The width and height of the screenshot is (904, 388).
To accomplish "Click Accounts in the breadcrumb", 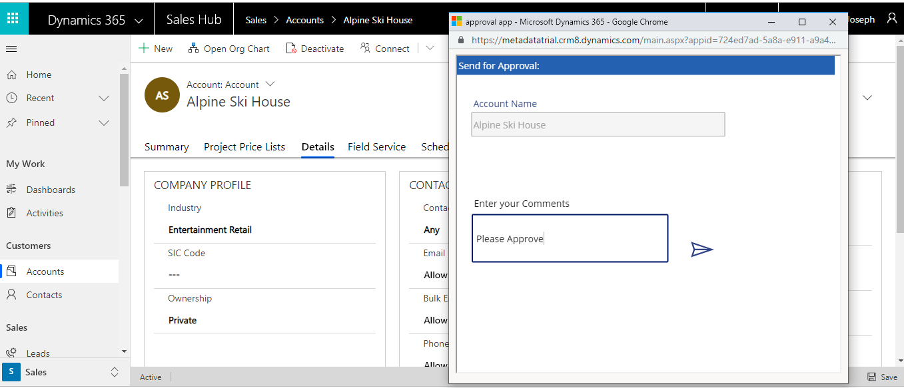I will click(304, 20).
